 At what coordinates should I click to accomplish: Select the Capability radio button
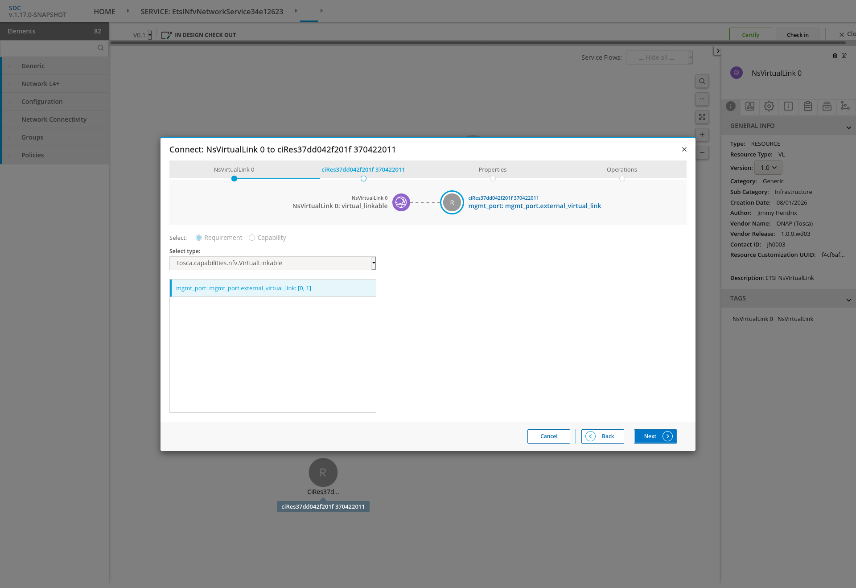(x=252, y=238)
